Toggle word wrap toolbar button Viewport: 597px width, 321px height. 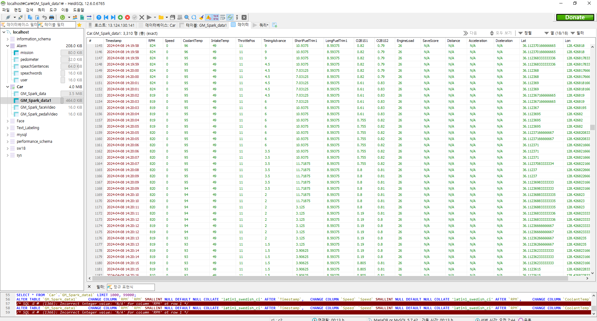pyautogui.click(x=223, y=17)
